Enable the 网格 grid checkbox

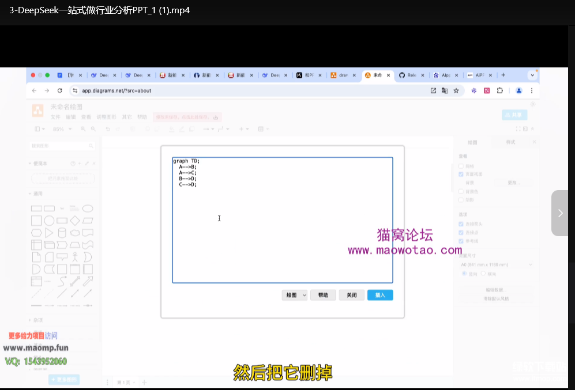click(x=461, y=166)
